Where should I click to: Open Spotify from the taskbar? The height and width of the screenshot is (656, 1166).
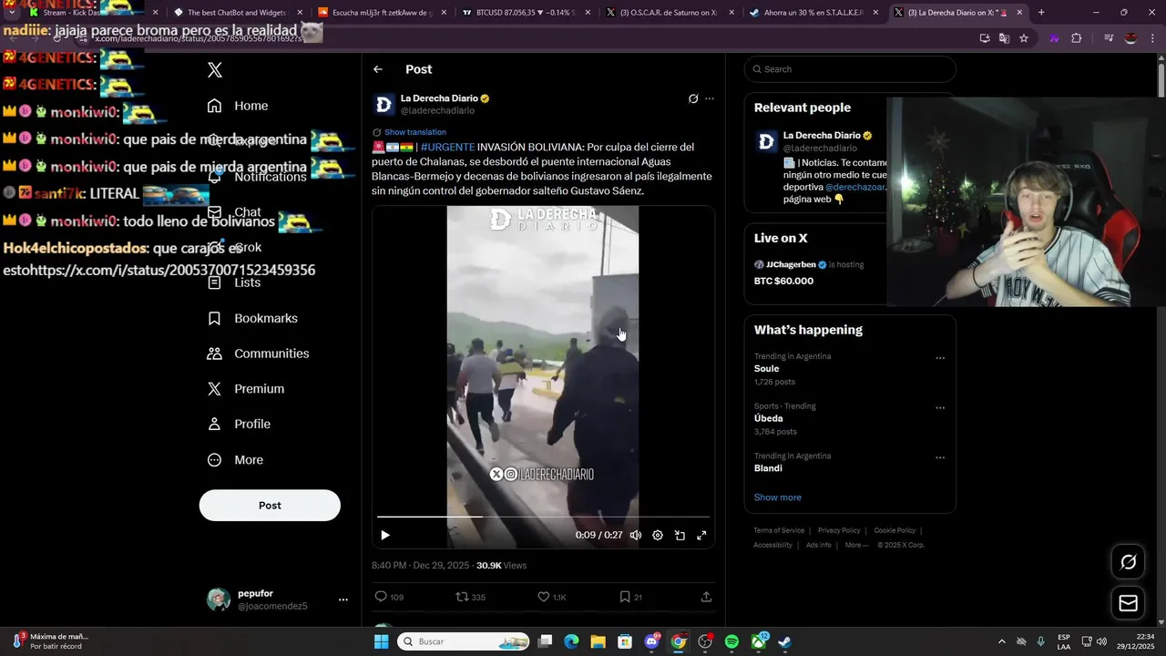coord(731,641)
